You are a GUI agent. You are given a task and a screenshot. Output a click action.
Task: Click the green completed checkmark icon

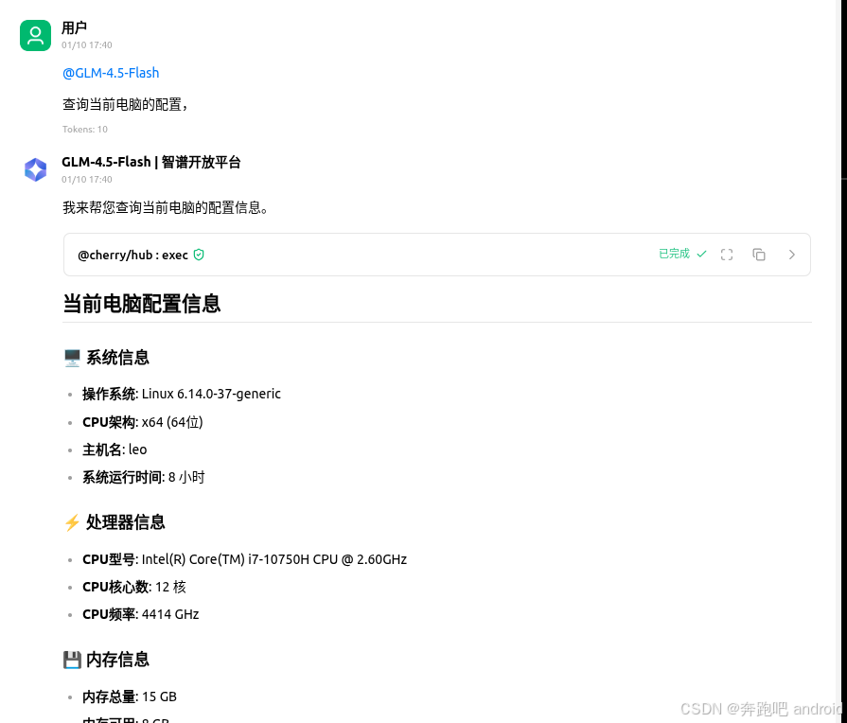(x=701, y=254)
